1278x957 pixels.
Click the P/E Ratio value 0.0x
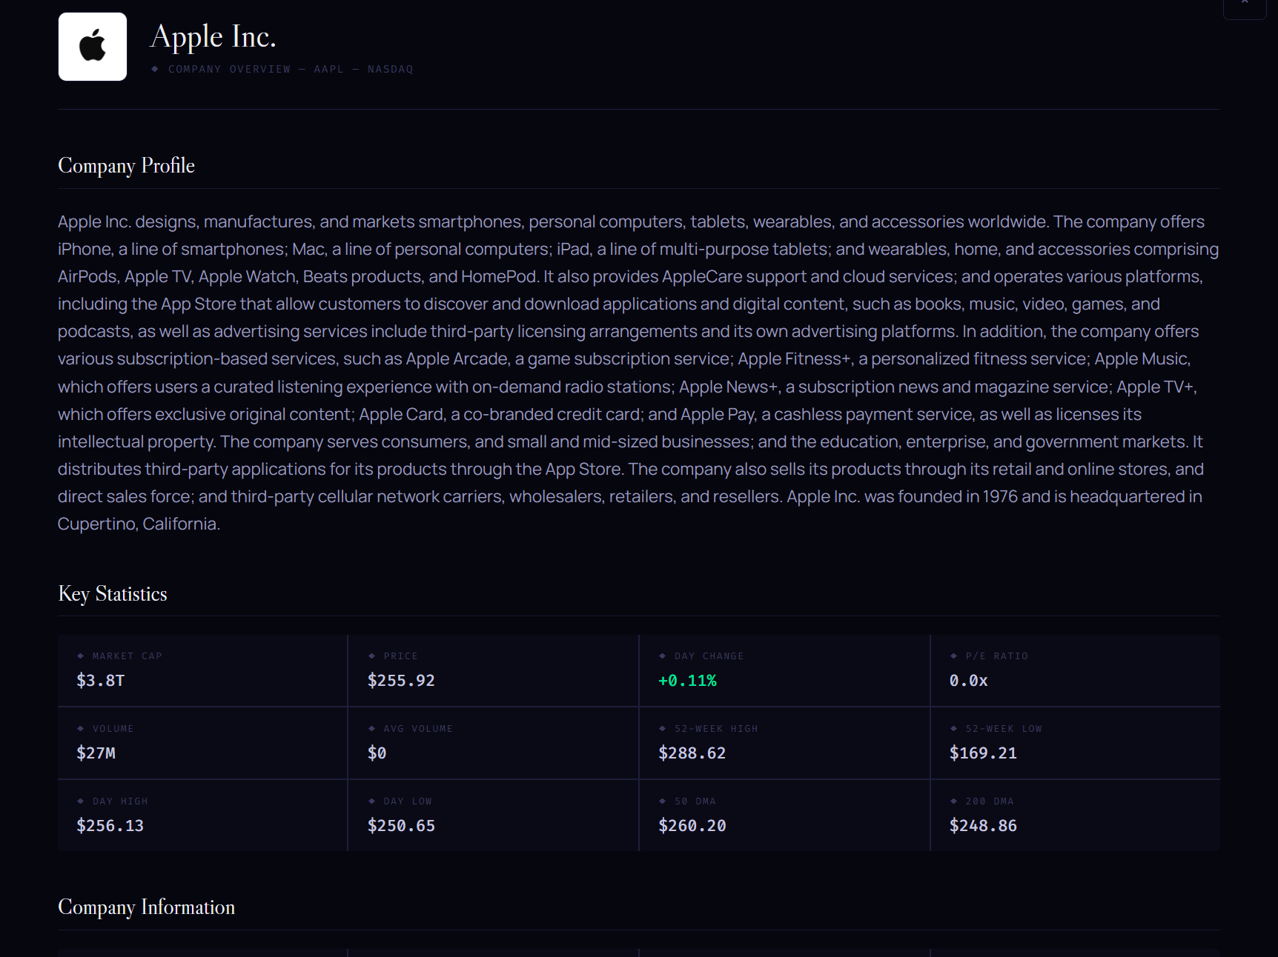[x=968, y=681]
